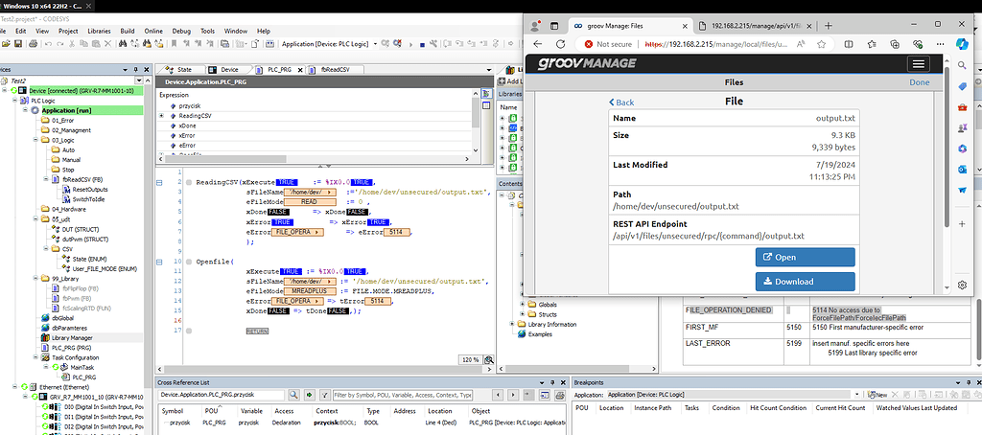Open the Build menu

[128, 31]
